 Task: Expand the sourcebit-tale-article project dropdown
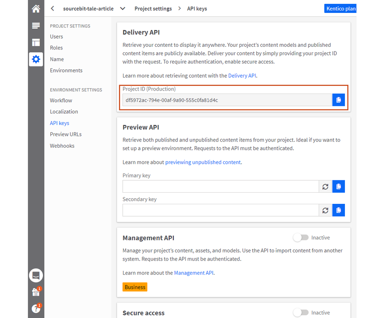click(x=123, y=9)
